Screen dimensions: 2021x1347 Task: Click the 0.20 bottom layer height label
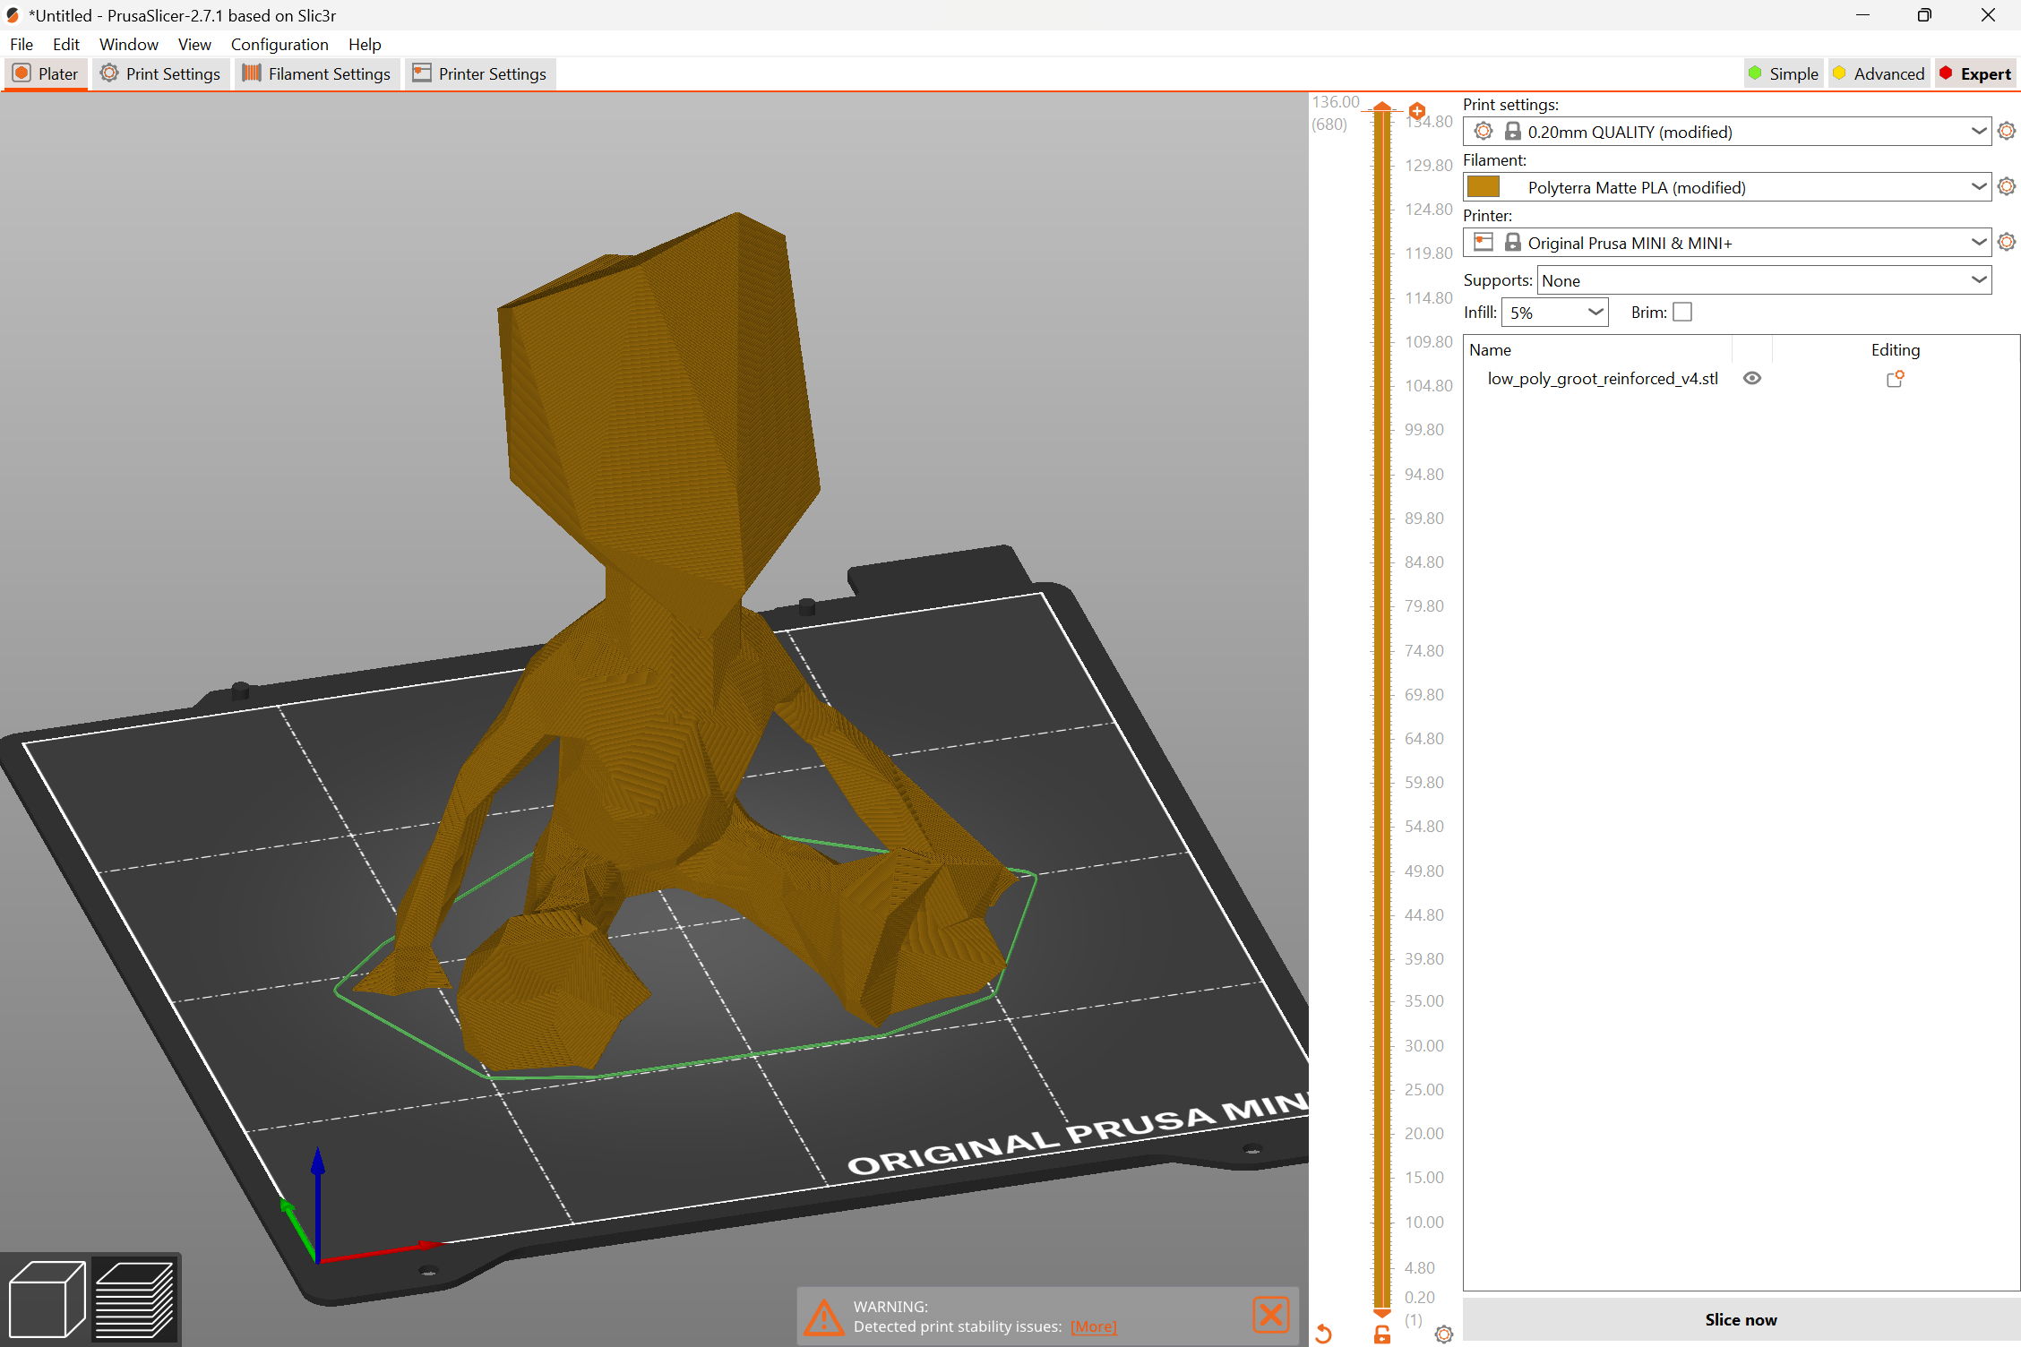pyautogui.click(x=1420, y=1298)
